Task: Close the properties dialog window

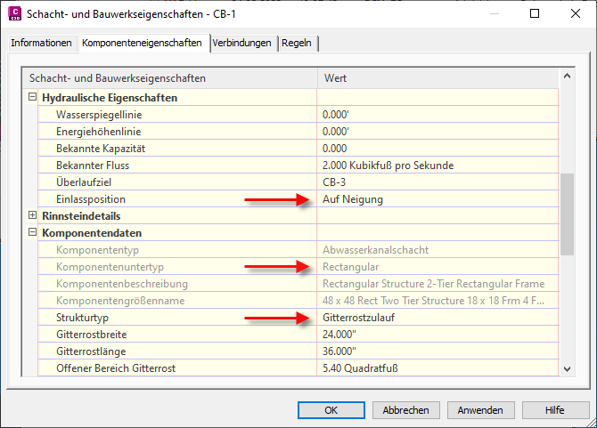Action: [576, 14]
